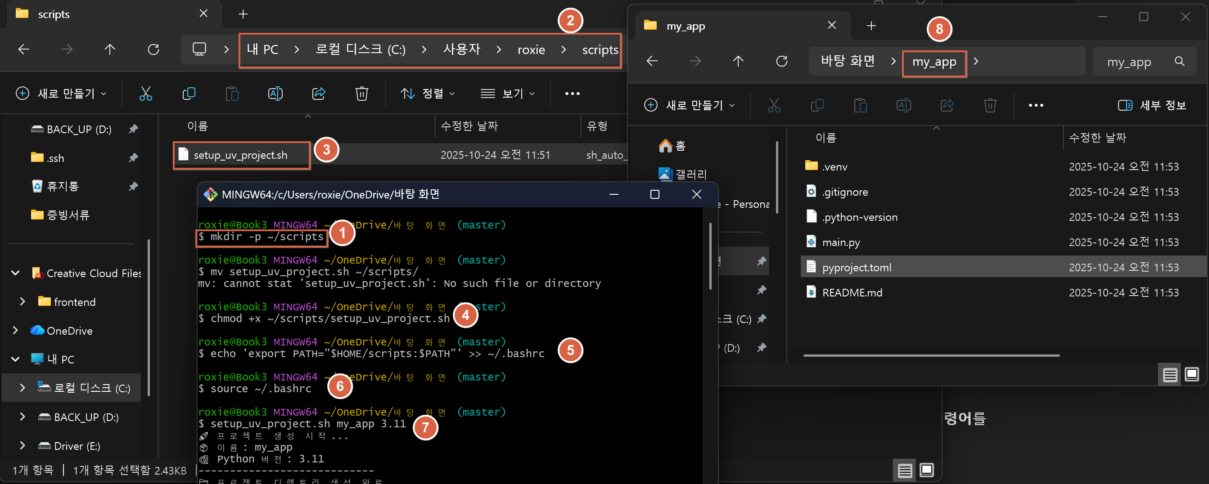Refresh the scripts folder view
Image resolution: width=1209 pixels, height=484 pixels.
coord(153,49)
